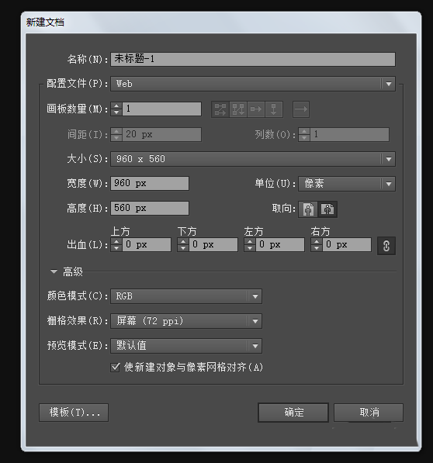Click the grid by row artboard icon
433x463 pixels.
coord(220,109)
